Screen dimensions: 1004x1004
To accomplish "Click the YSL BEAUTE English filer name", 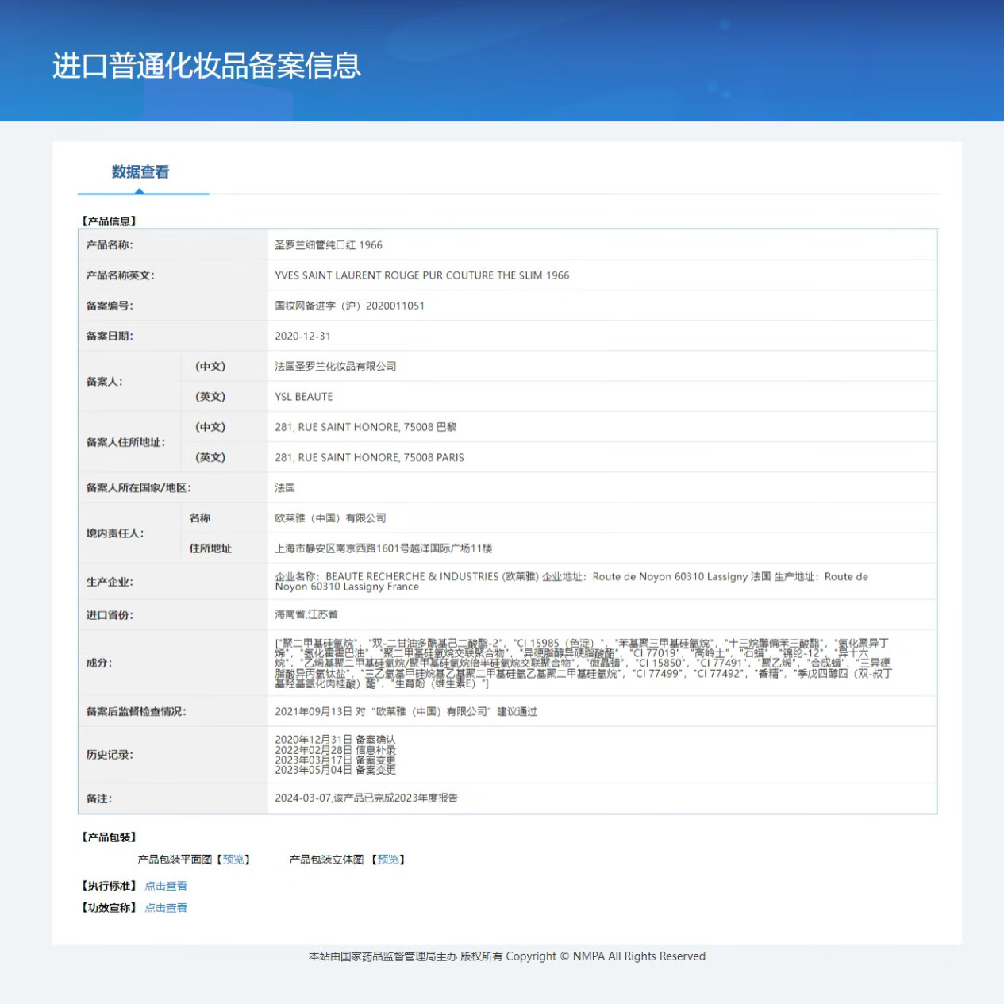I will coord(302,396).
